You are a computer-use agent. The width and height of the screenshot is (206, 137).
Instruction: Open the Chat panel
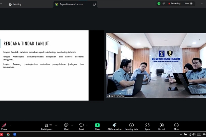pos(66,127)
